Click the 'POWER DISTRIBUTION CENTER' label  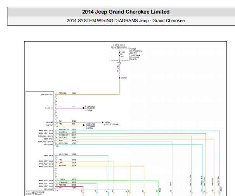pyautogui.click(x=136, y=51)
